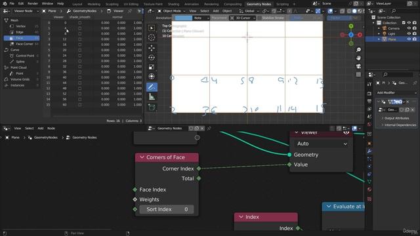Image resolution: width=420 pixels, height=236 pixels.
Task: Activate the Transform tool in viewport toolbar
Action: click(x=152, y=76)
